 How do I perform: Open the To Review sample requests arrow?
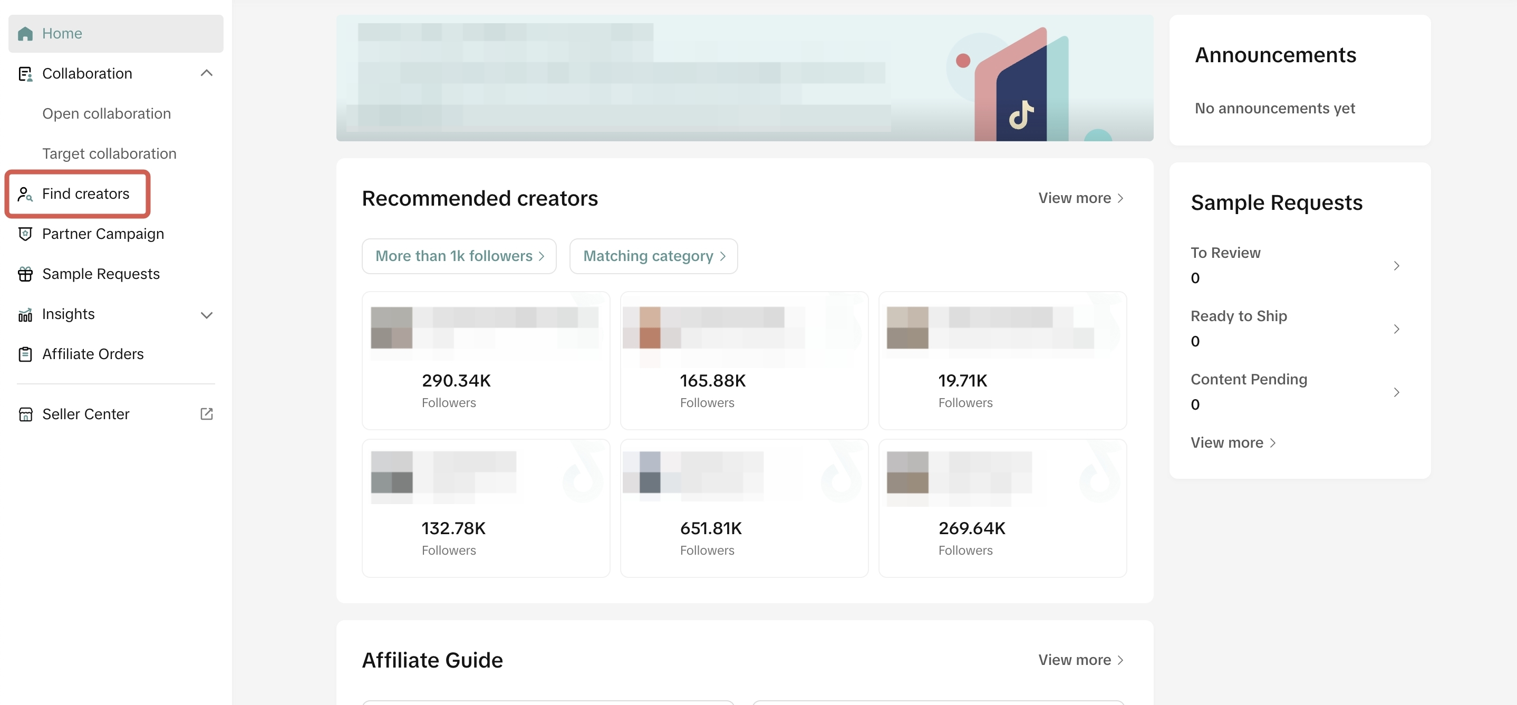(x=1396, y=266)
